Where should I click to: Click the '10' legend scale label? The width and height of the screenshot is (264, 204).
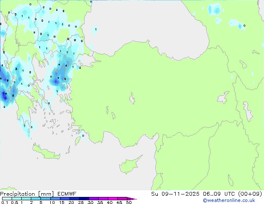click(x=52, y=202)
